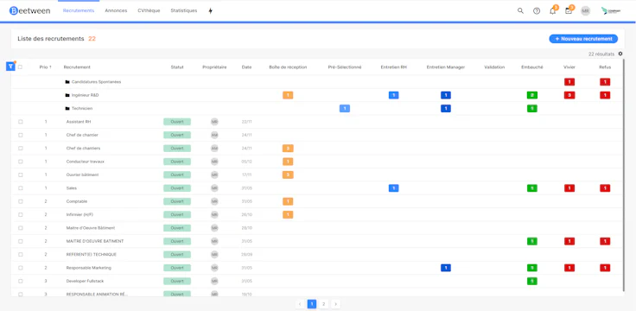636x311 pixels.
Task: Click the Statut column header
Action: click(177, 67)
